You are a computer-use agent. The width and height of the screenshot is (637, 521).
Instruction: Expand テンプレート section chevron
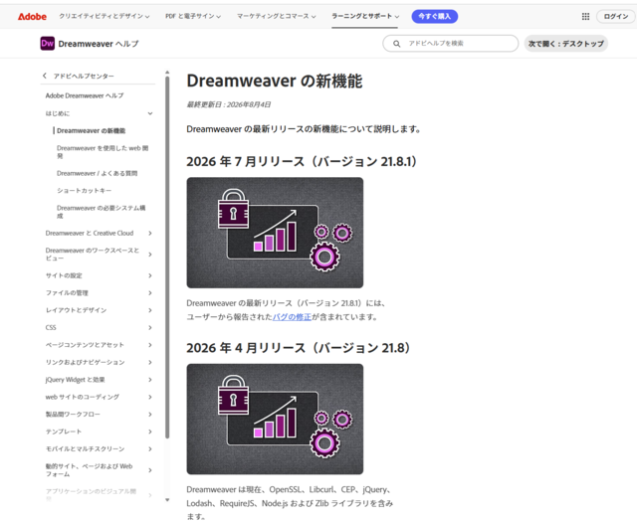click(x=150, y=432)
